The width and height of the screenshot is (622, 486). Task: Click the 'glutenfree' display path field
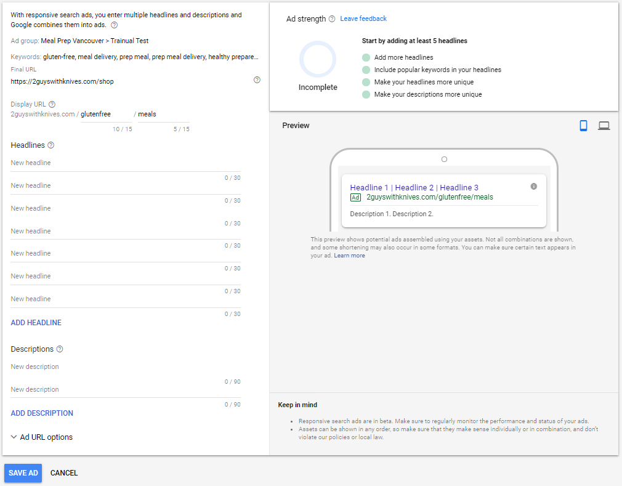(106, 114)
